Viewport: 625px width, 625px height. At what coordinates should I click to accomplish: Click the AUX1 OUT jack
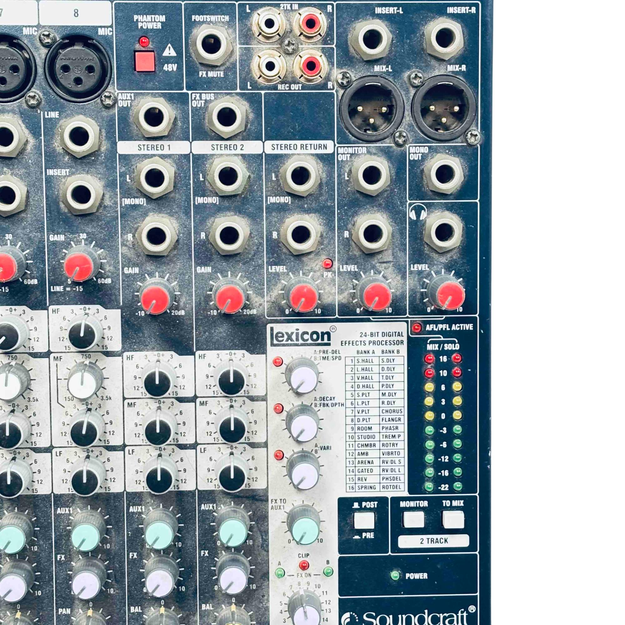click(x=154, y=117)
